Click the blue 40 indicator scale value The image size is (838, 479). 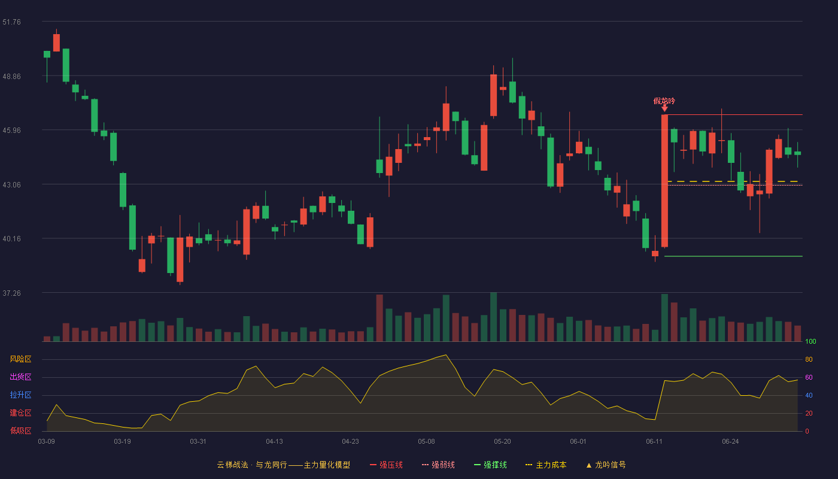point(809,395)
